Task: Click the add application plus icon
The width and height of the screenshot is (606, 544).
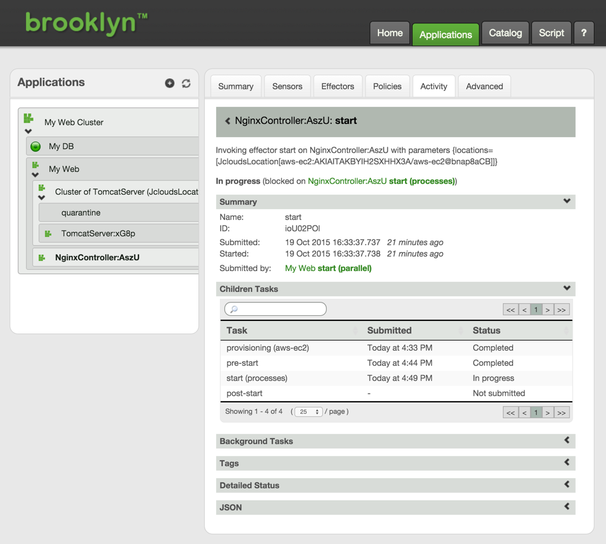Action: tap(169, 83)
